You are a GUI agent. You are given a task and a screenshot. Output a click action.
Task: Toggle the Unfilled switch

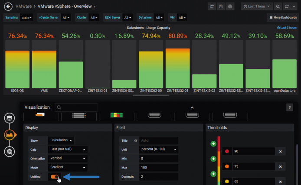(x=55, y=177)
